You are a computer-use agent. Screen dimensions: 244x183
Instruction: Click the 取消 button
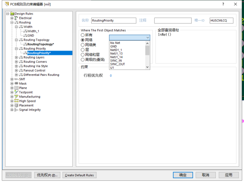[x=206, y=175]
